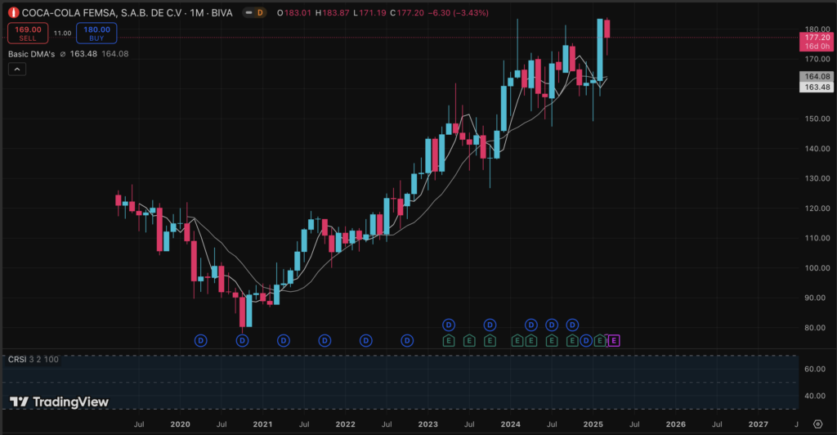
Task: Click the green earnings E marker near July 2024
Action: tap(552, 340)
